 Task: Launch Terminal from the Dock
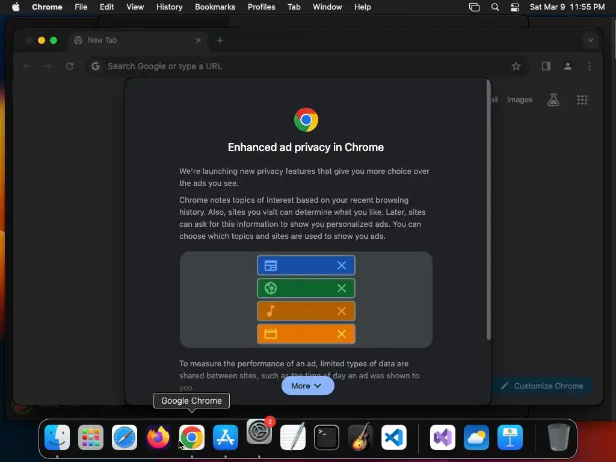(327, 437)
